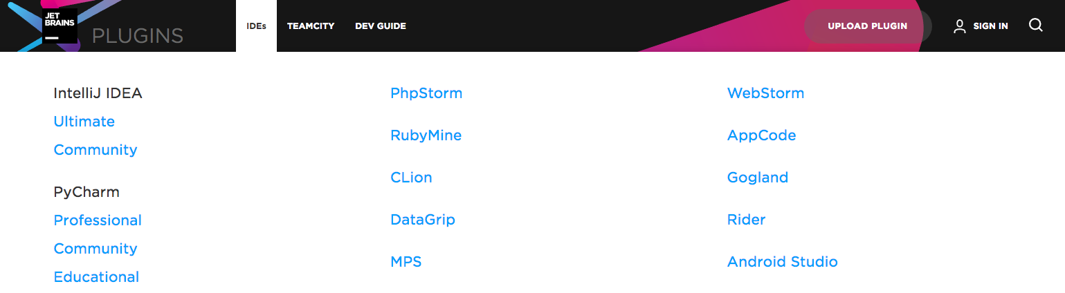Open search with the magnifier icon
The height and width of the screenshot is (293, 1065).
[1036, 26]
